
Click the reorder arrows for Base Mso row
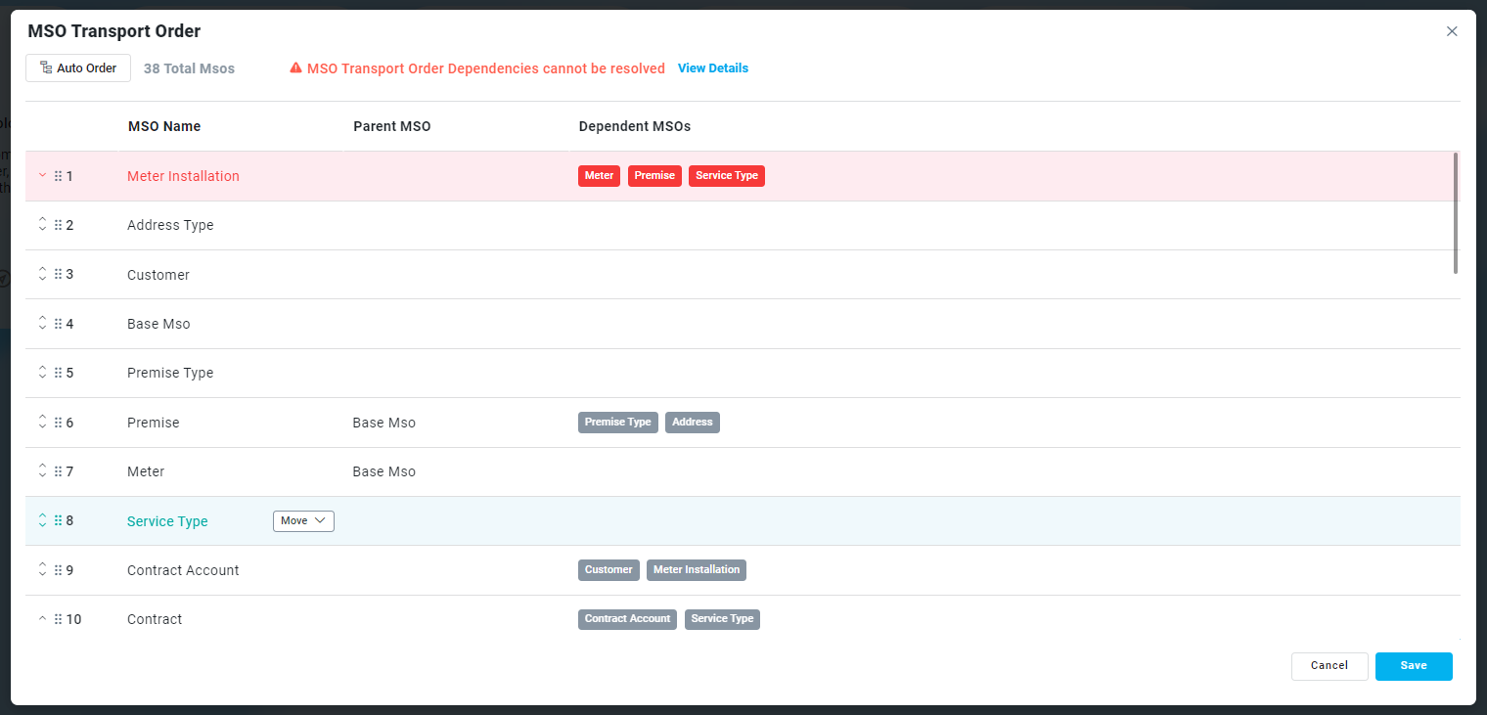pyautogui.click(x=42, y=323)
